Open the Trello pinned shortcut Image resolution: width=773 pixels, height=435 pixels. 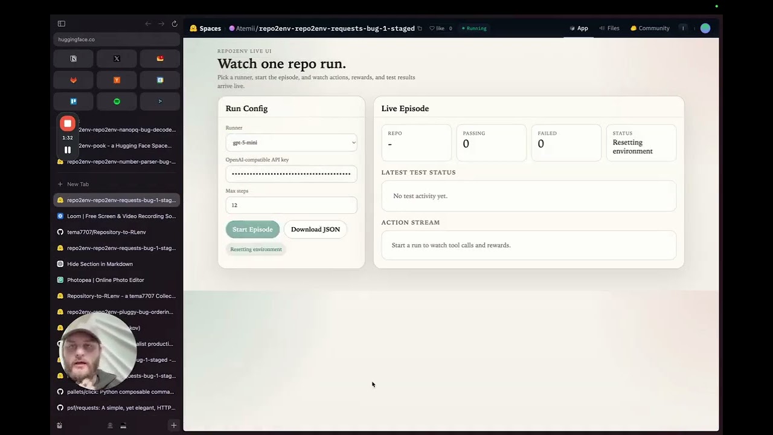(73, 101)
